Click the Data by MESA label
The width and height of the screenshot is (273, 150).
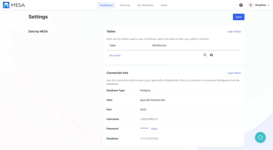(38, 31)
